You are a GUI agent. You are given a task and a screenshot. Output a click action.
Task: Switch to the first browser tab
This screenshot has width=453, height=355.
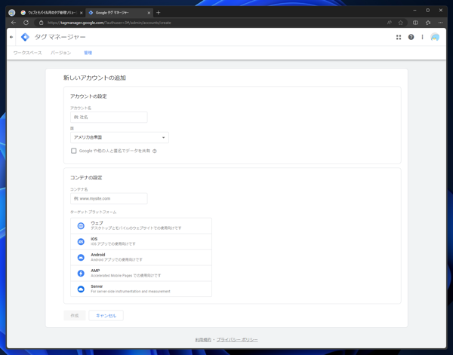(51, 13)
